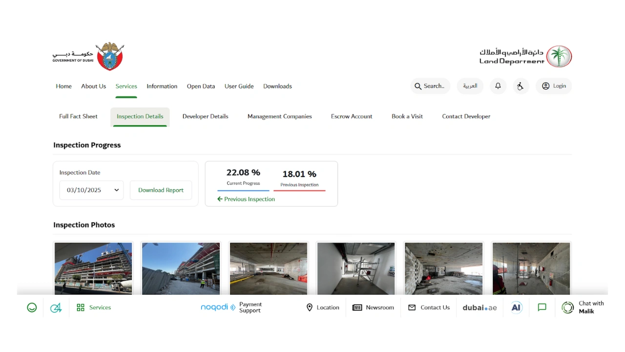The height and width of the screenshot is (352, 625).
Task: Click the Login button in the header
Action: pyautogui.click(x=554, y=86)
